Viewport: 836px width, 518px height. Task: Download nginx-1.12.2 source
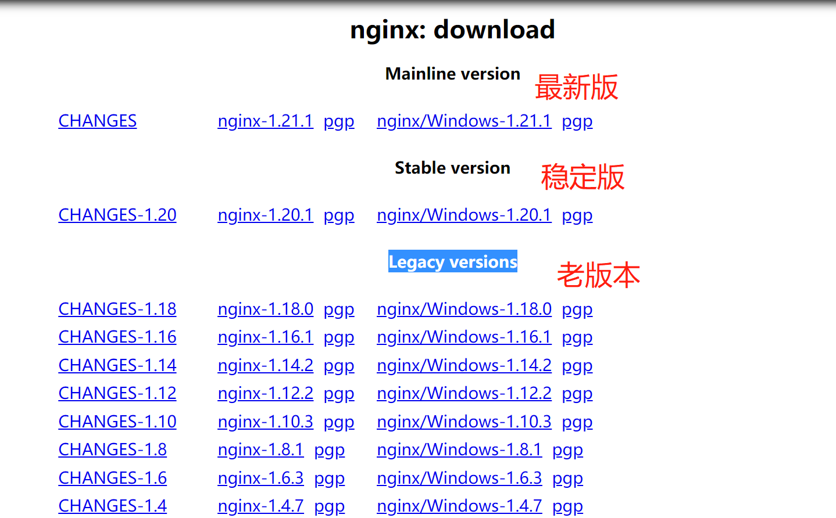pyautogui.click(x=266, y=393)
